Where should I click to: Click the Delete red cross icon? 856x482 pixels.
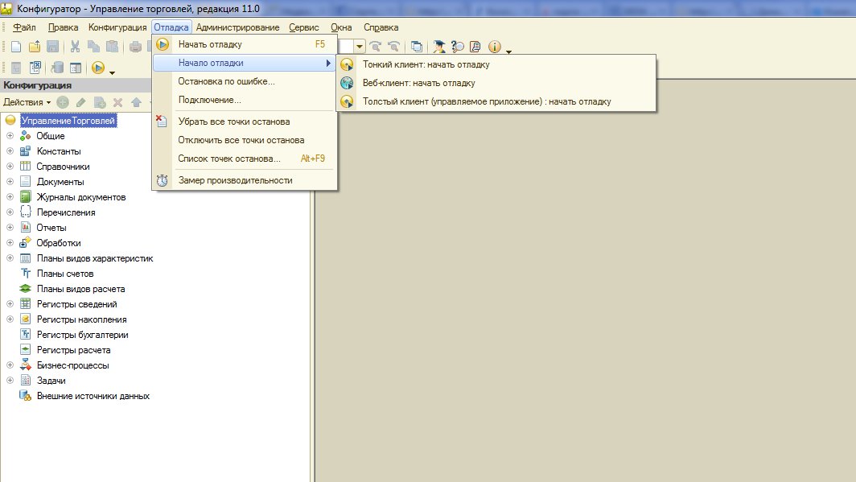coord(118,102)
